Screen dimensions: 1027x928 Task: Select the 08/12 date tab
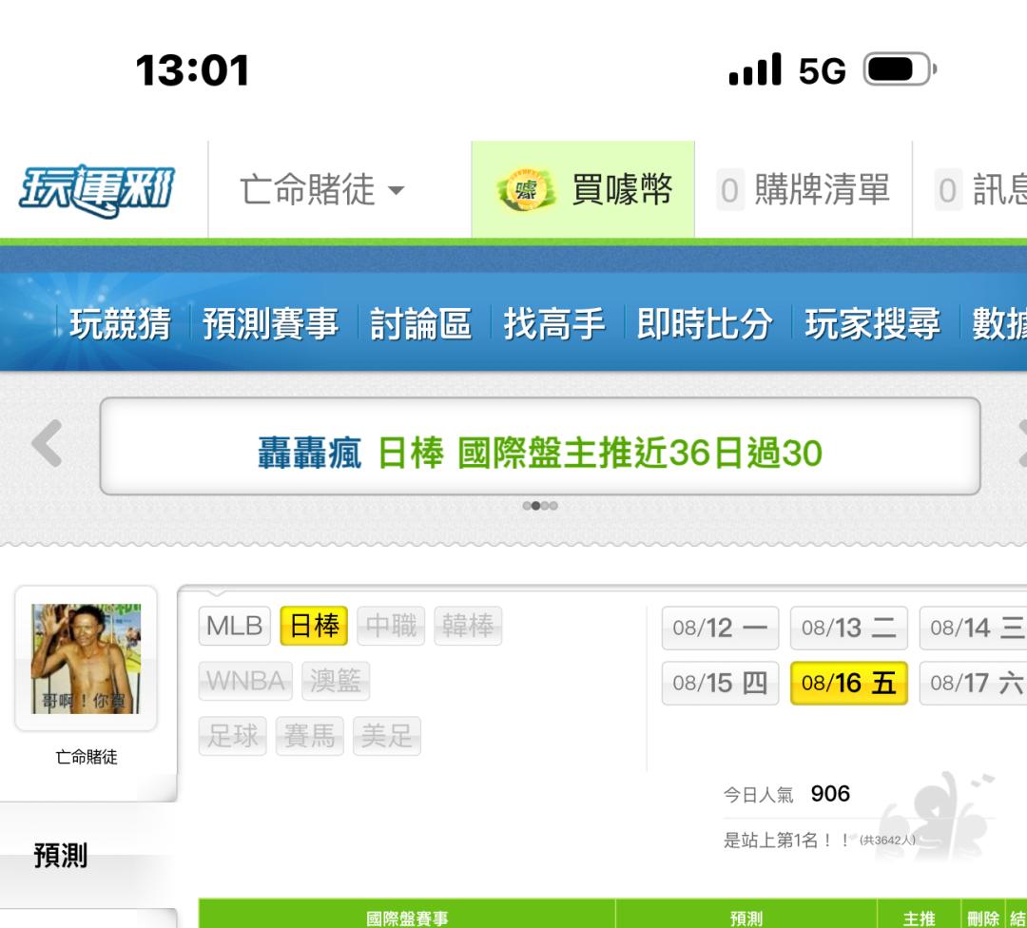pyautogui.click(x=720, y=628)
